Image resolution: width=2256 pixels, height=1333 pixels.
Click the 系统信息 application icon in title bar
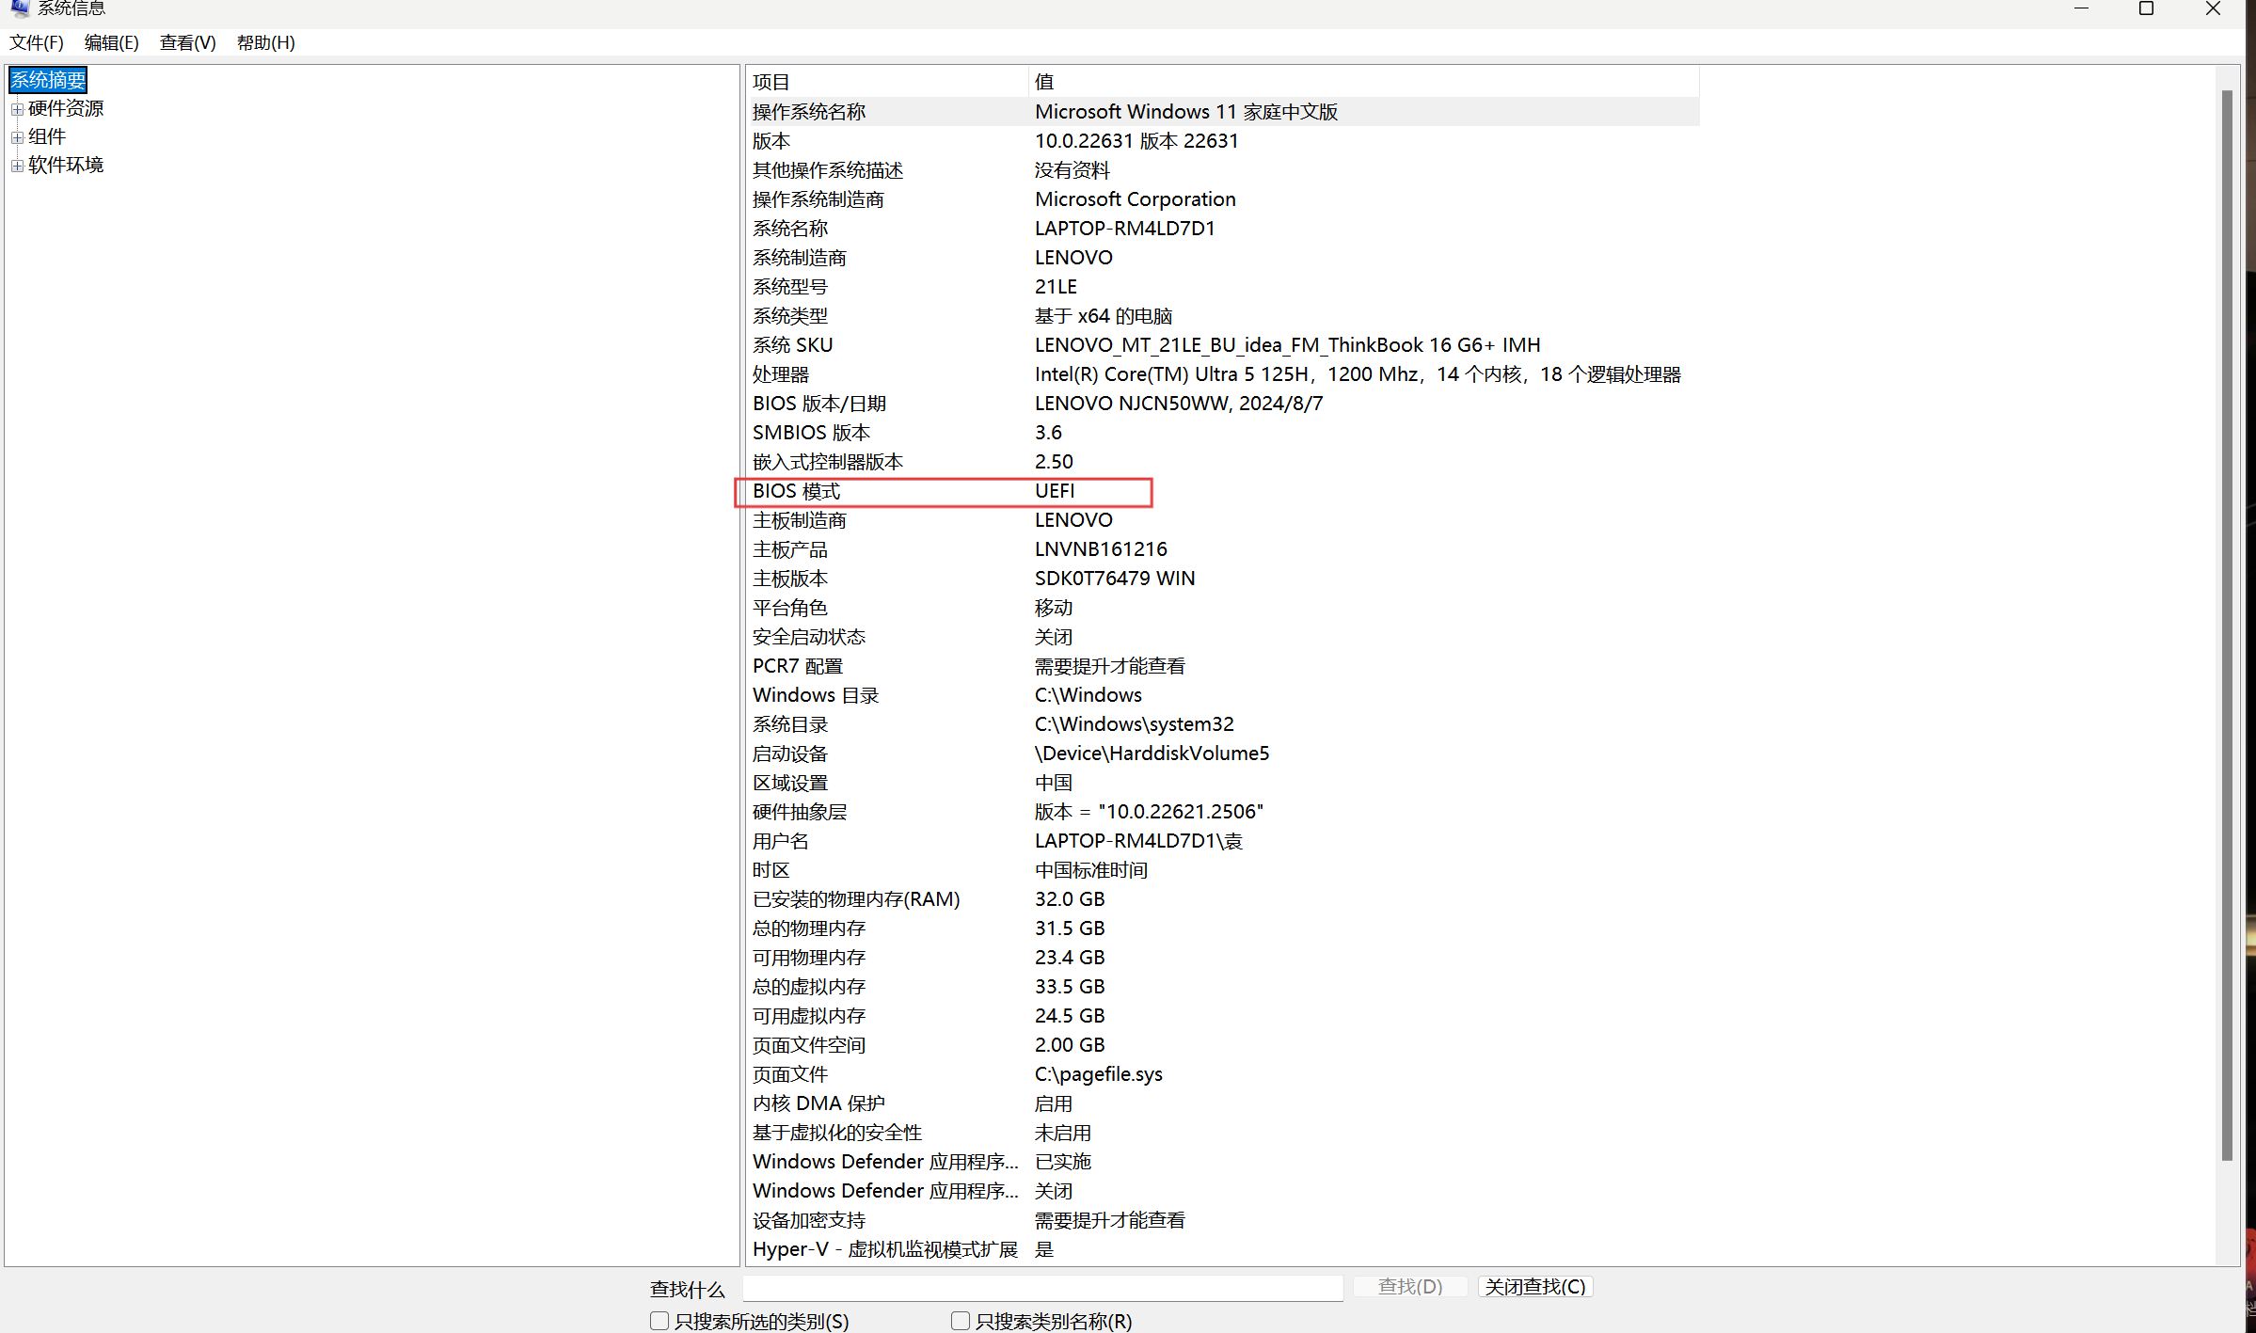[20, 9]
